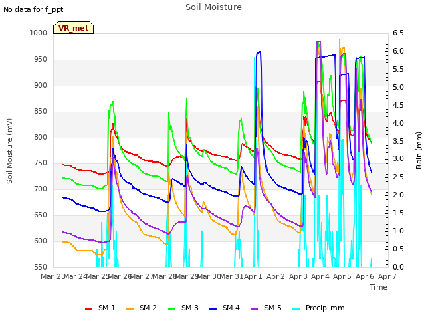The height and width of the screenshot is (321, 428).
Task: Click the 900 tick on left axis
Action: [41, 85]
